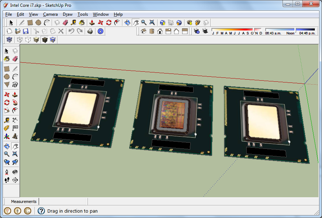Viewport: 322px width, 218px height.
Task: Create a new file with New icon
Action: (9, 31)
